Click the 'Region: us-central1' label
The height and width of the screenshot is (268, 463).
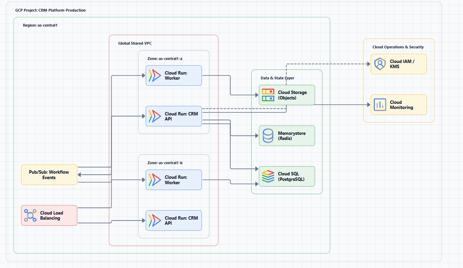click(x=40, y=25)
